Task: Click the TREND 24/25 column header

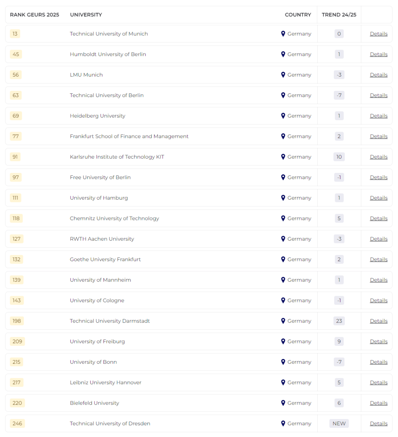Action: (x=339, y=15)
